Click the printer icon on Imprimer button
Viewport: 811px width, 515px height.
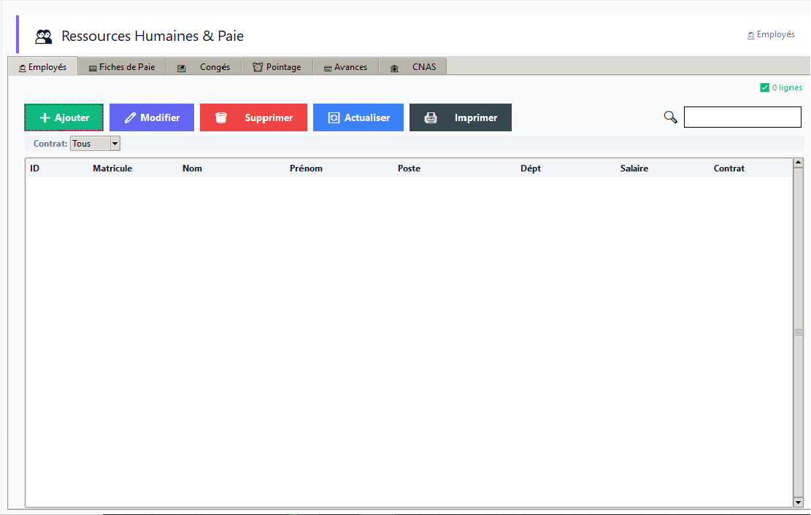pyautogui.click(x=431, y=118)
